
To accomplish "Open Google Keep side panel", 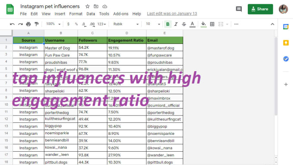I will [x=286, y=43].
